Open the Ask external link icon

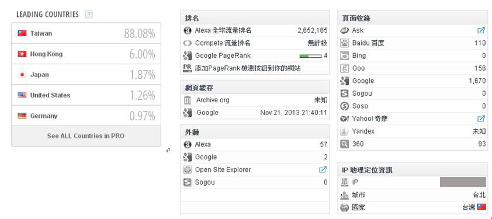click(481, 30)
